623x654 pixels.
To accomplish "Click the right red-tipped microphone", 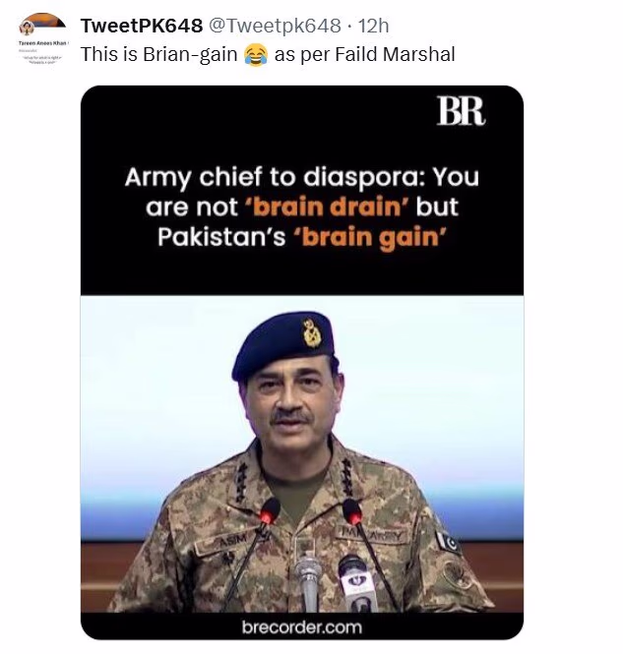I will point(352,512).
